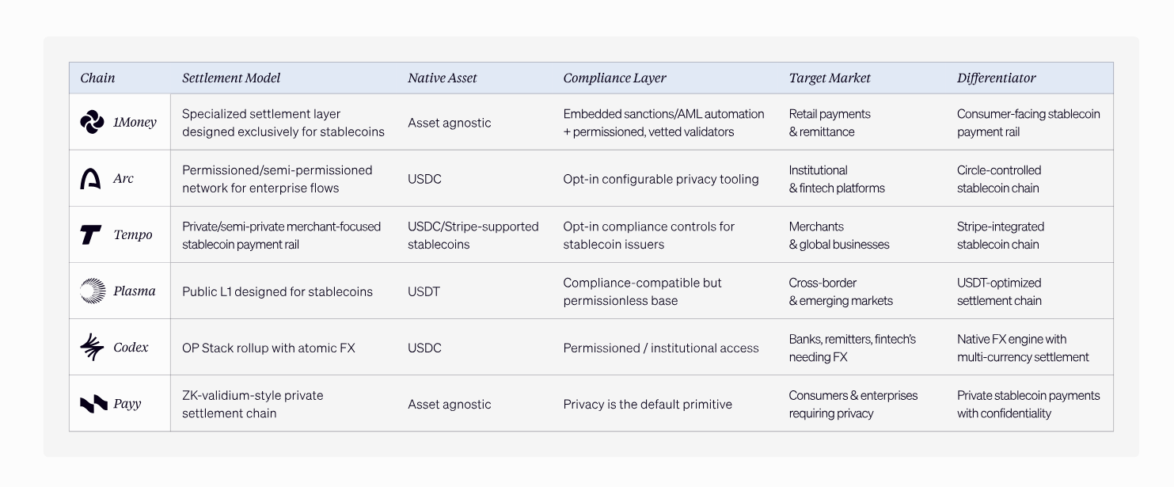1174x487 pixels.
Task: Click the Payy logo icon
Action: pos(93,404)
